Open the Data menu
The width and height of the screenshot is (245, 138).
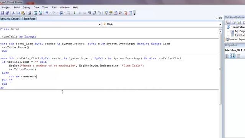pos(36,8)
